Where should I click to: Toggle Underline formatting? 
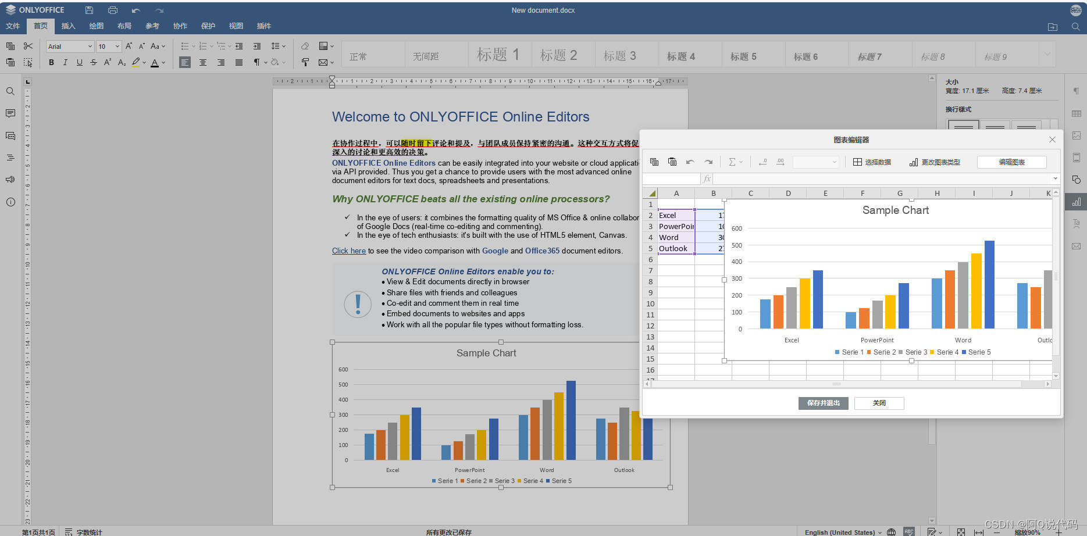(x=79, y=62)
